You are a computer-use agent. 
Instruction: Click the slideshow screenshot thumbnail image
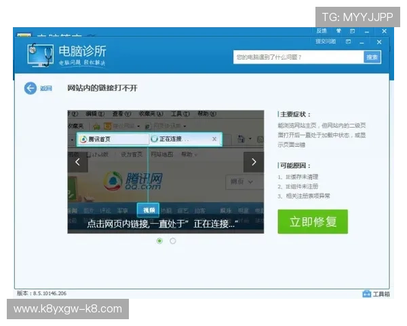pos(166,172)
